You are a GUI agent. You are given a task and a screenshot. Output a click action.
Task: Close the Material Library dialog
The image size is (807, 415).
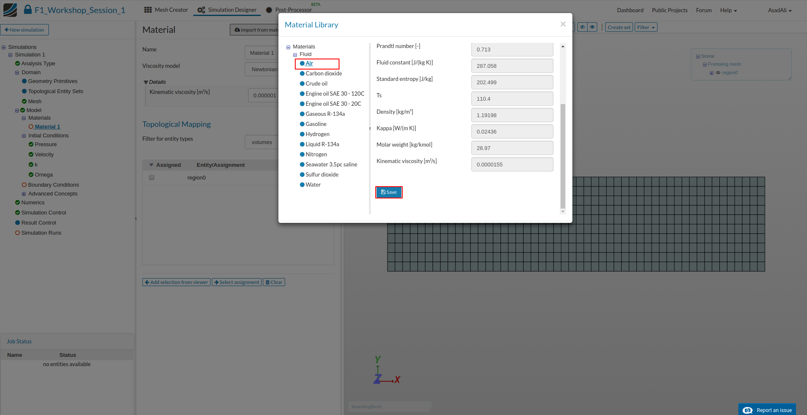(x=563, y=24)
